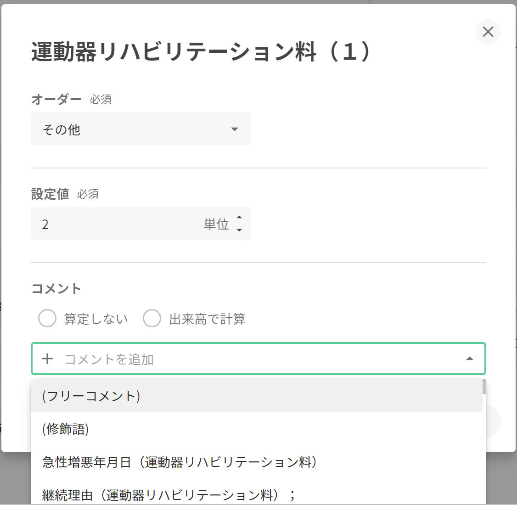
Task: Click the 出来高で計算 label text
Action: pyautogui.click(x=207, y=319)
